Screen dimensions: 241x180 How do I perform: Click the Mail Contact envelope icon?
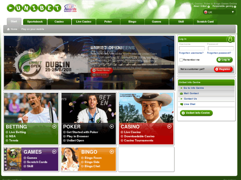pos(181,93)
